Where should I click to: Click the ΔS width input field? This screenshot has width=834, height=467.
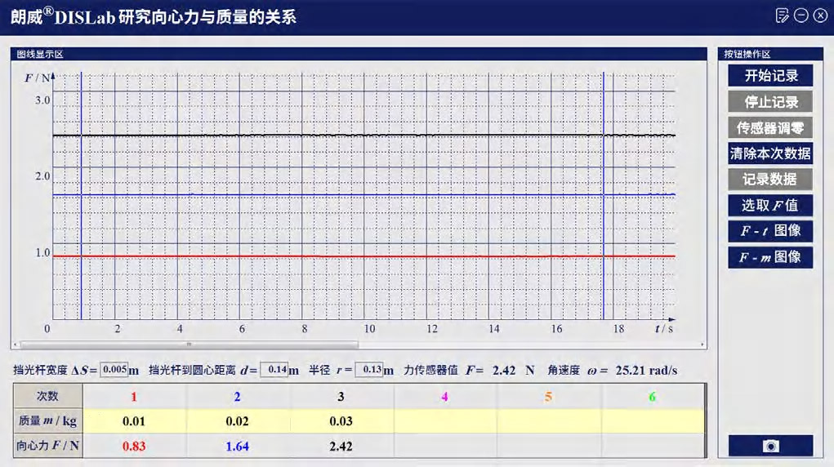pos(114,370)
